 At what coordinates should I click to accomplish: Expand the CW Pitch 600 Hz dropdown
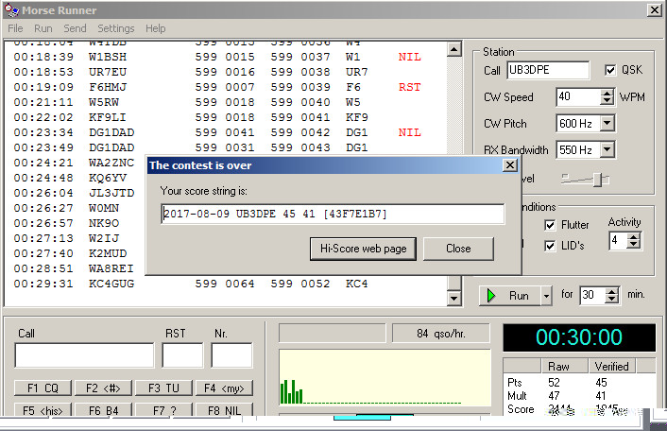tap(607, 124)
